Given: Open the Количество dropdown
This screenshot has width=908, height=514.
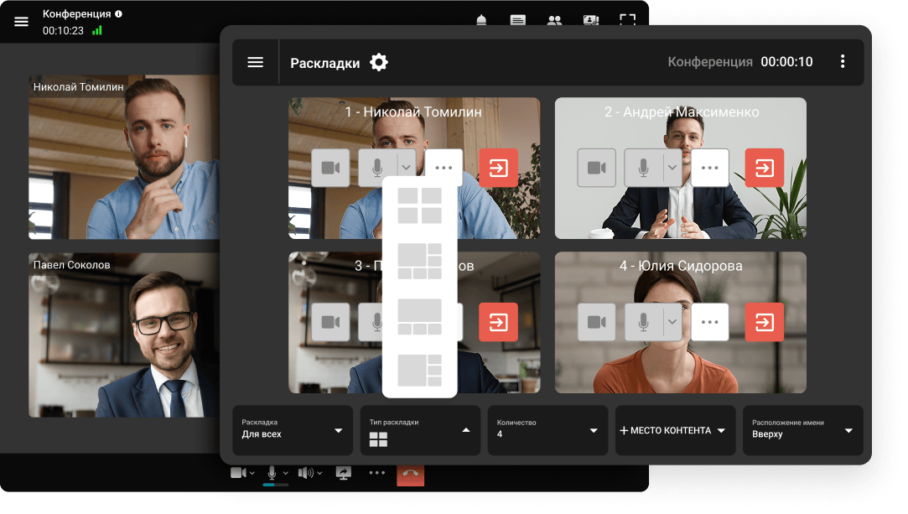Looking at the screenshot, I should (x=547, y=430).
